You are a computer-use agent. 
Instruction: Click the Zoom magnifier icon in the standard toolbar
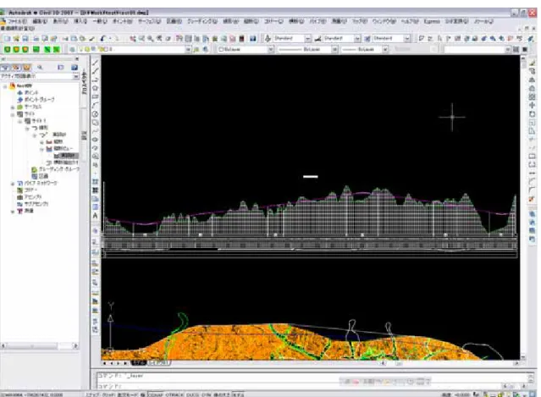(x=151, y=39)
